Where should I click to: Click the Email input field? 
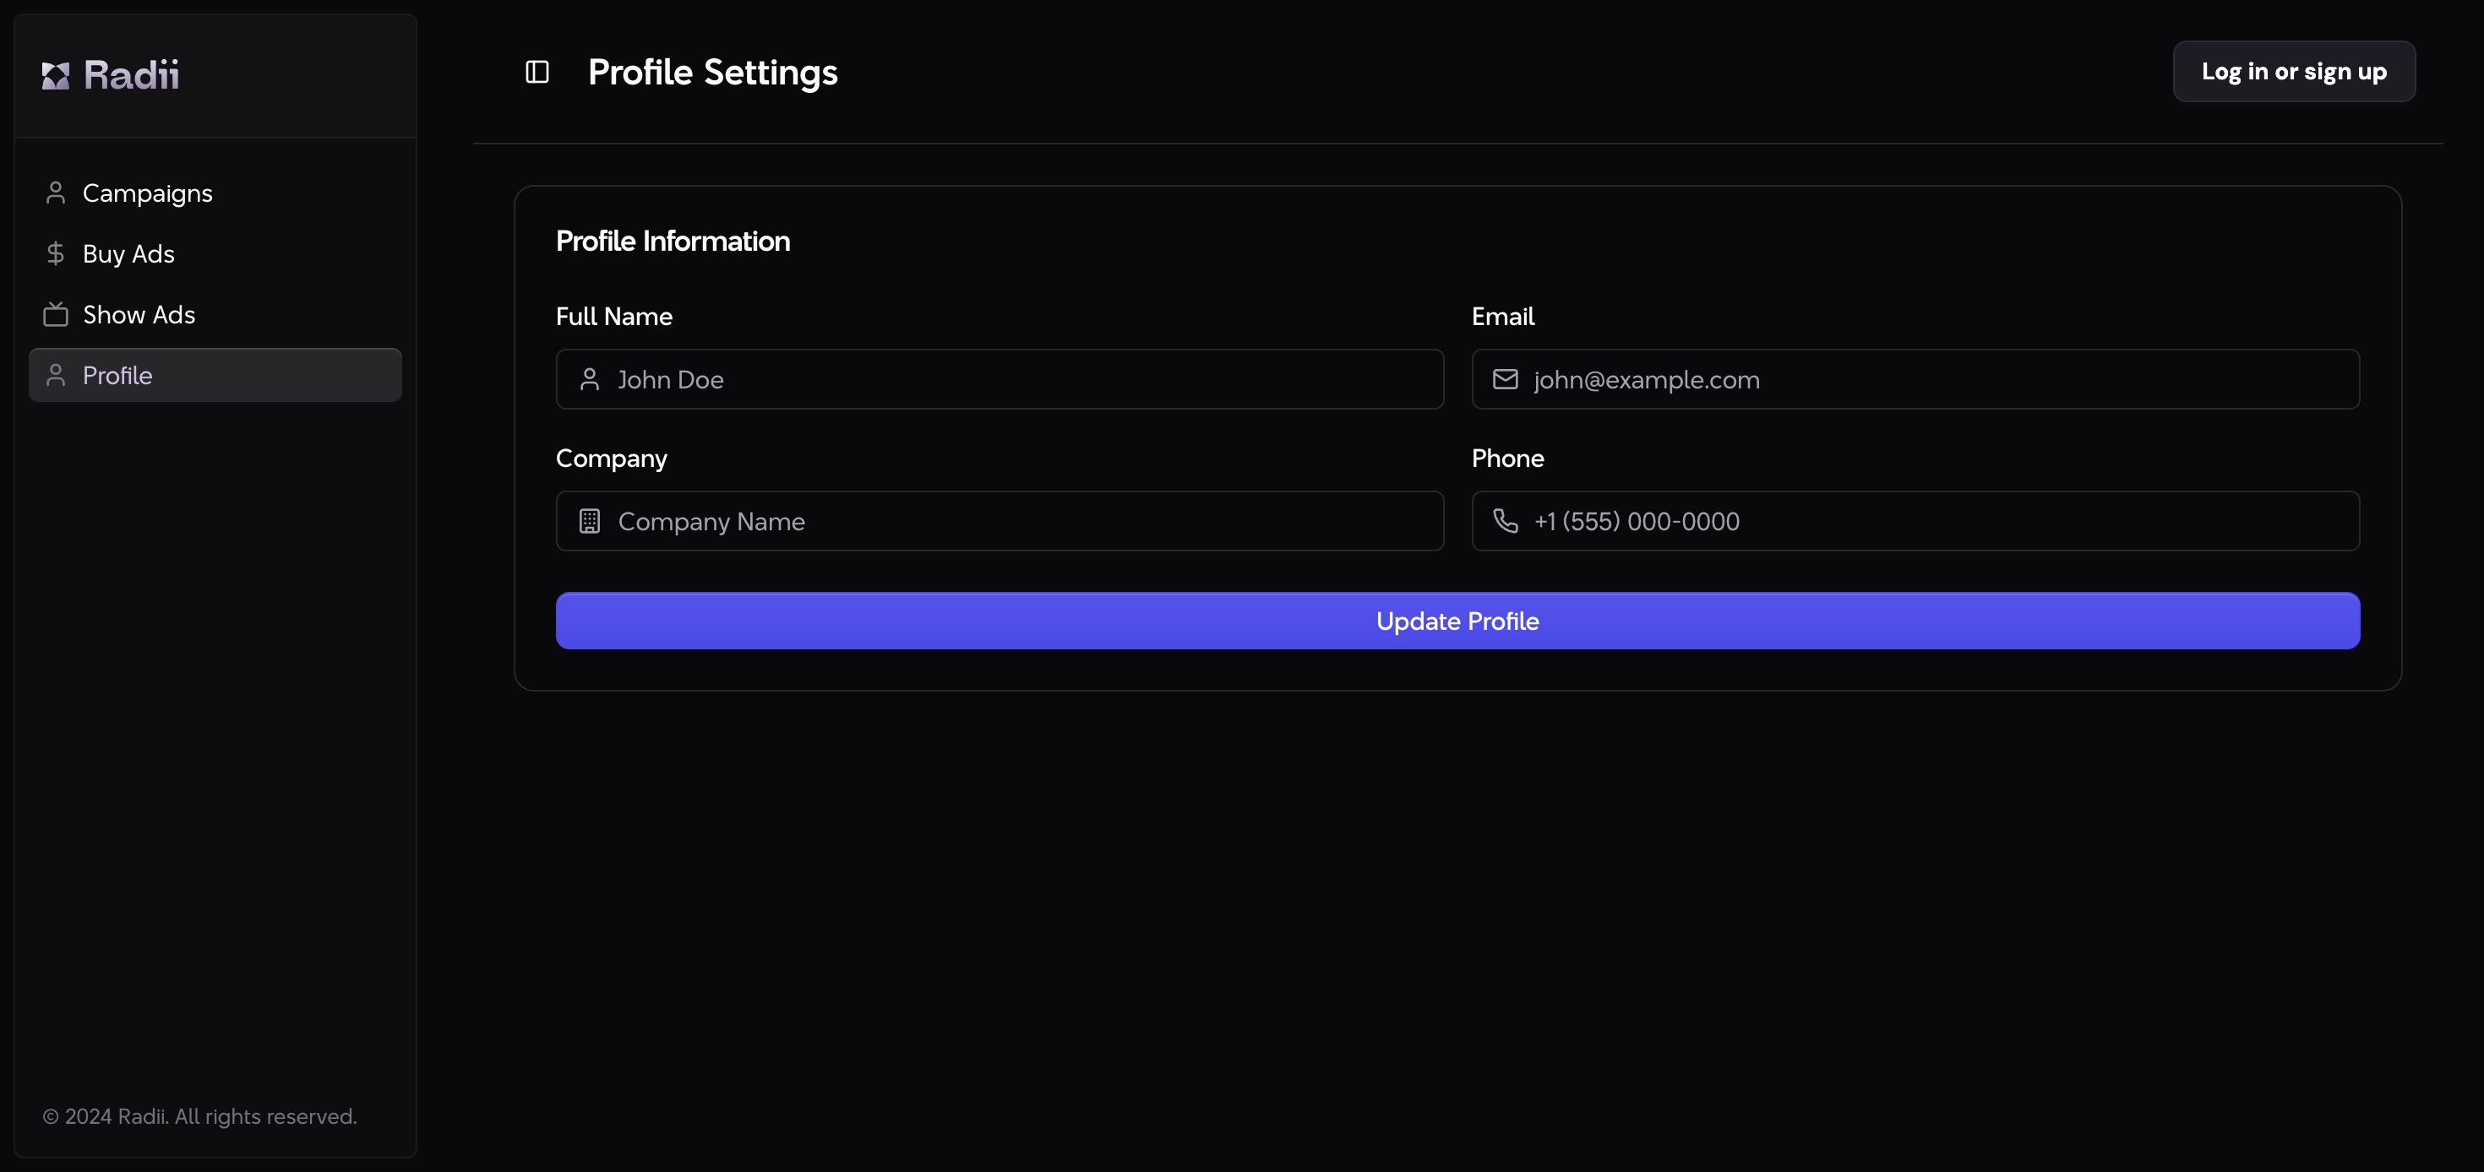1917,378
